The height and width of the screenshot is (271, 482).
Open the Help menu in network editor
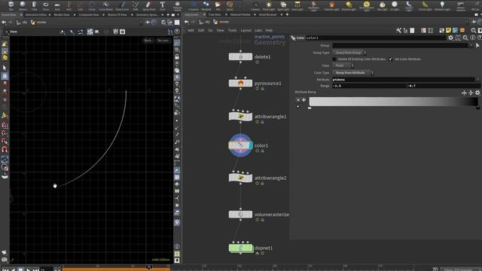(x=269, y=30)
